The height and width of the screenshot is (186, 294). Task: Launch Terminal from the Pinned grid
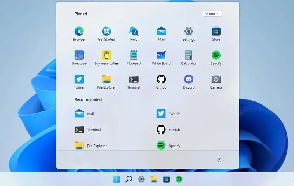pos(134,82)
